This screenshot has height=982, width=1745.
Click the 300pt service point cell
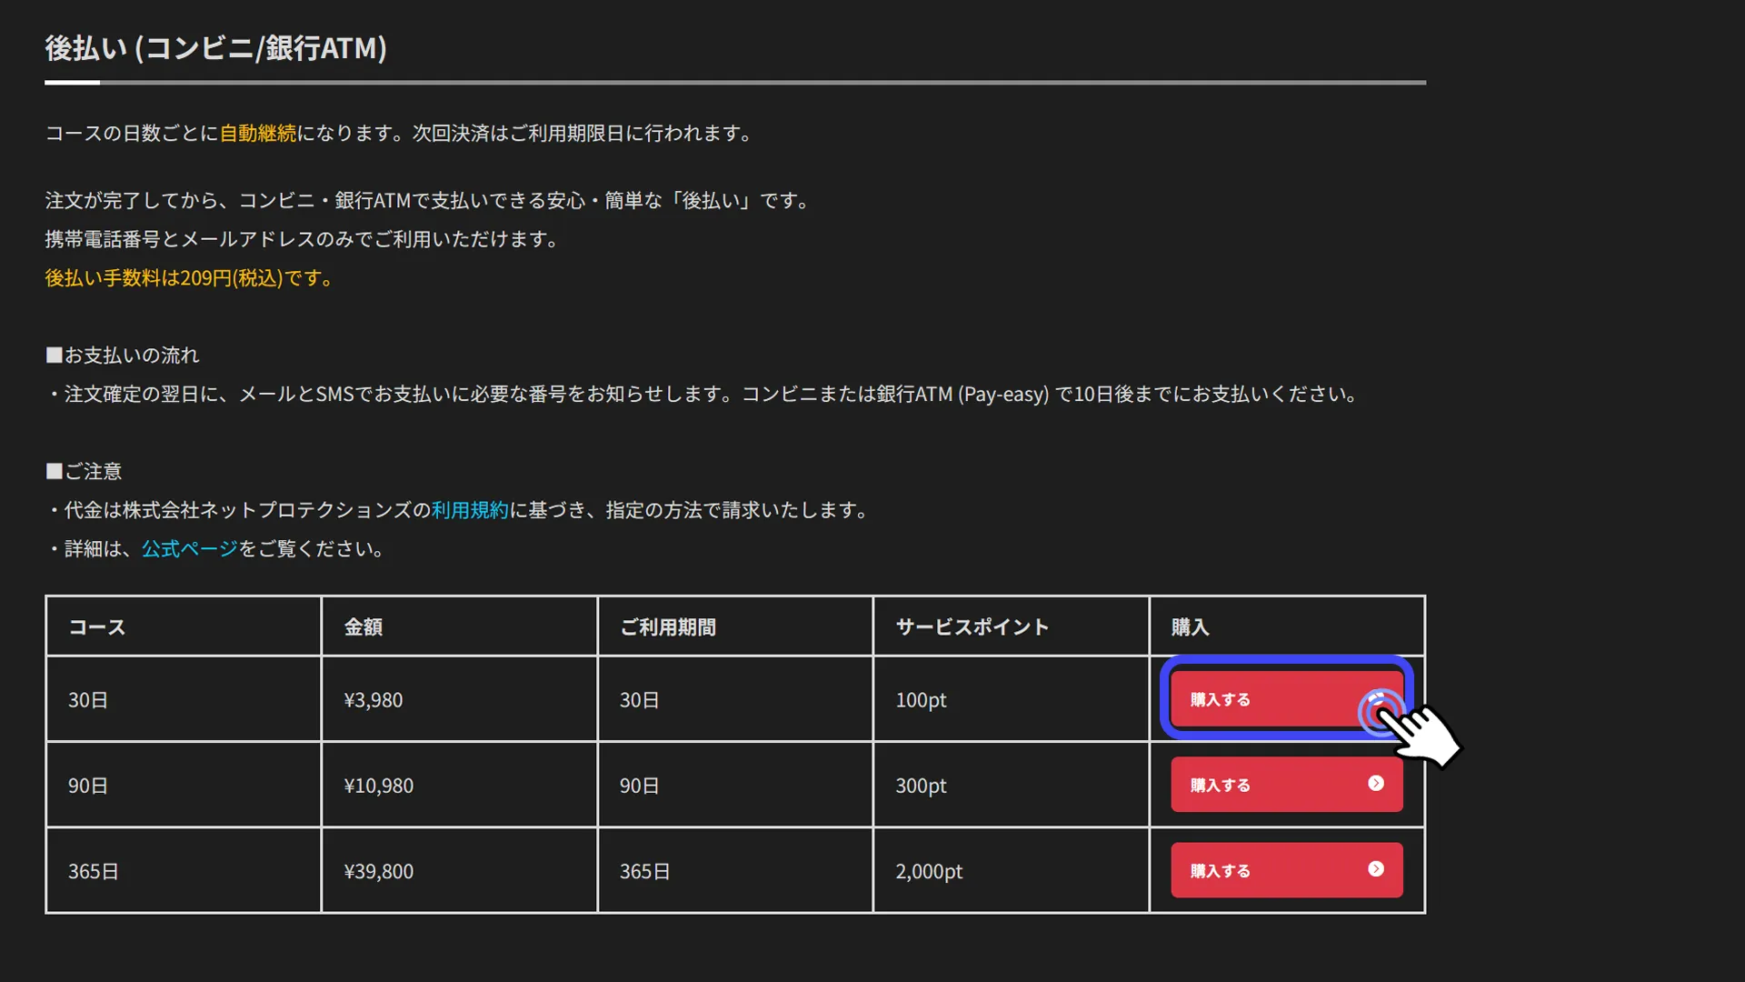tap(921, 786)
